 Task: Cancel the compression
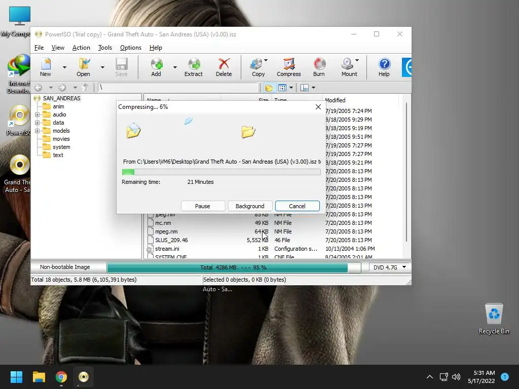[x=297, y=206]
